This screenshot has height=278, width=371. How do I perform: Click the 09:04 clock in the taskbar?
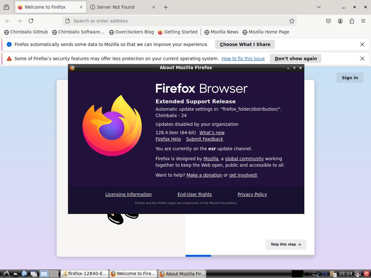click(x=346, y=273)
